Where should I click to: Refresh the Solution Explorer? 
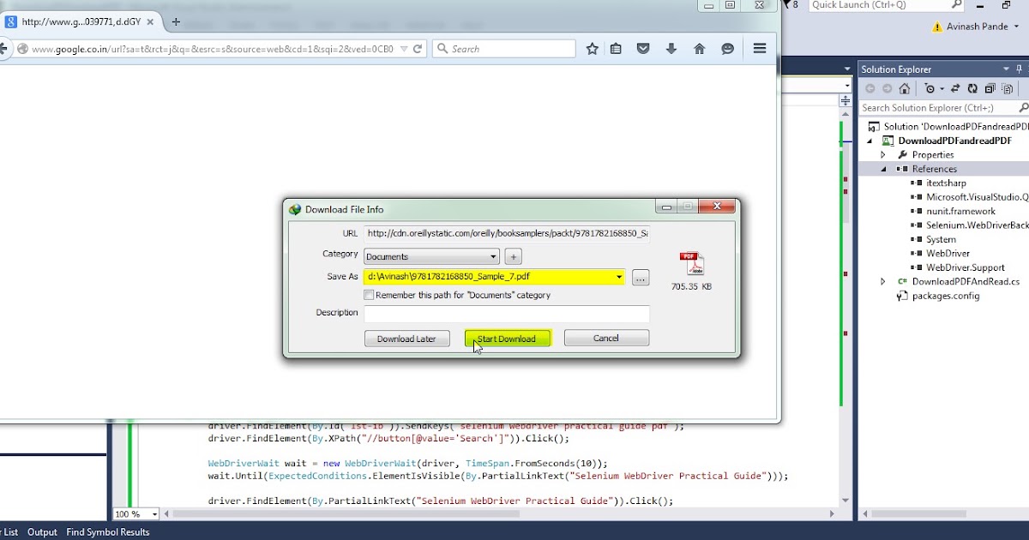pyautogui.click(x=972, y=88)
